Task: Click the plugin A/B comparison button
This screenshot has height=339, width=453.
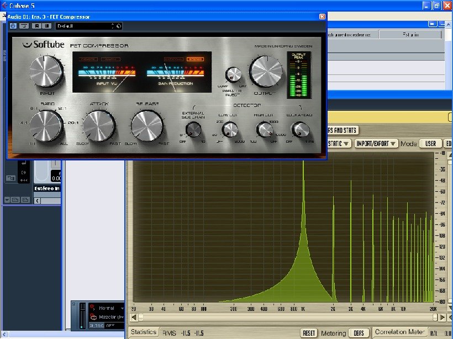Action: [x=24, y=26]
